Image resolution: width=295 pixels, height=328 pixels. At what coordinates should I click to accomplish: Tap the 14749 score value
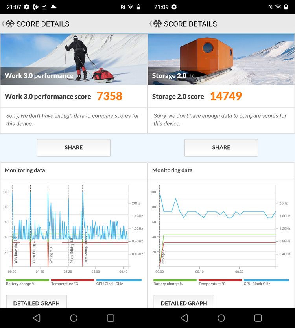(226, 96)
